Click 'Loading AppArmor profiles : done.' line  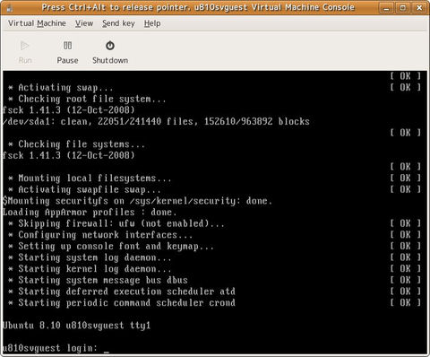[90, 213]
